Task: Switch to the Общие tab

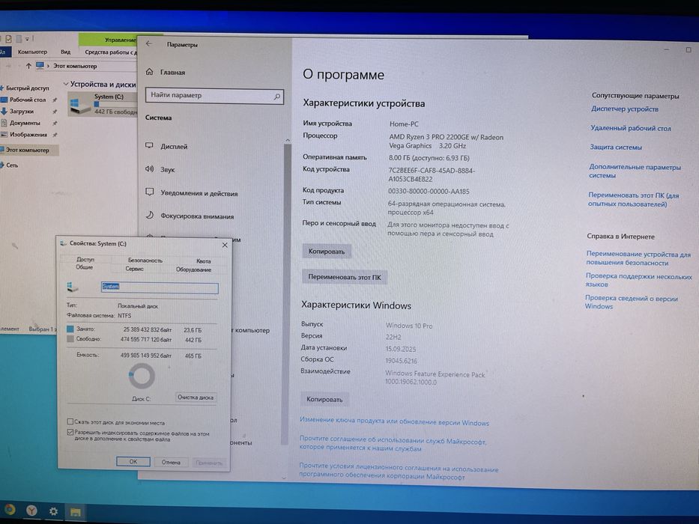Action: click(x=84, y=267)
